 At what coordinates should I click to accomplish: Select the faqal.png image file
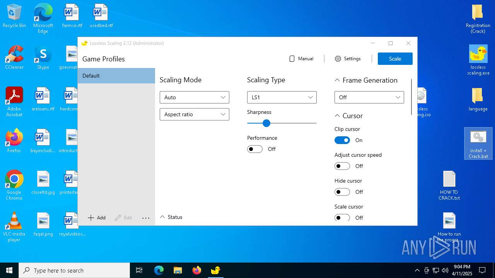click(x=43, y=224)
